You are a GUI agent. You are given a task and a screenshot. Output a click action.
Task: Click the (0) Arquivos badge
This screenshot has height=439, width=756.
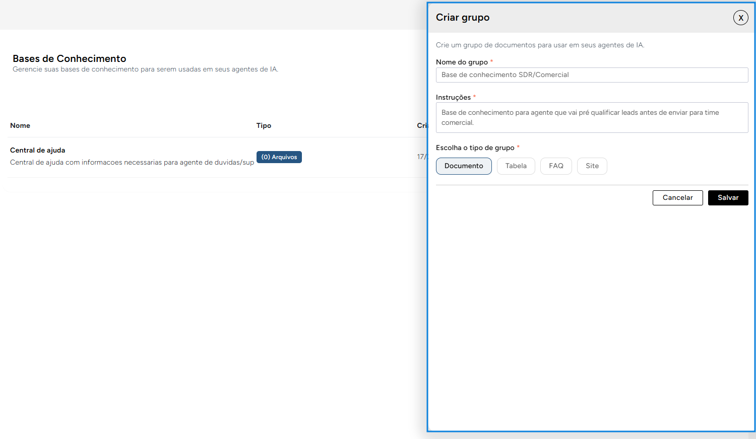(x=279, y=157)
